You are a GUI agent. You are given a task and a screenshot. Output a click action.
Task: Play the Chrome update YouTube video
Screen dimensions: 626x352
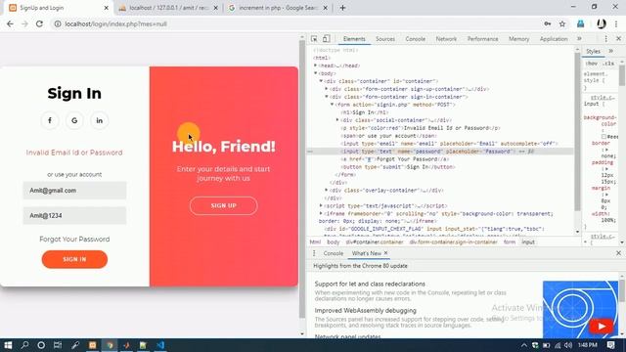pos(601,326)
